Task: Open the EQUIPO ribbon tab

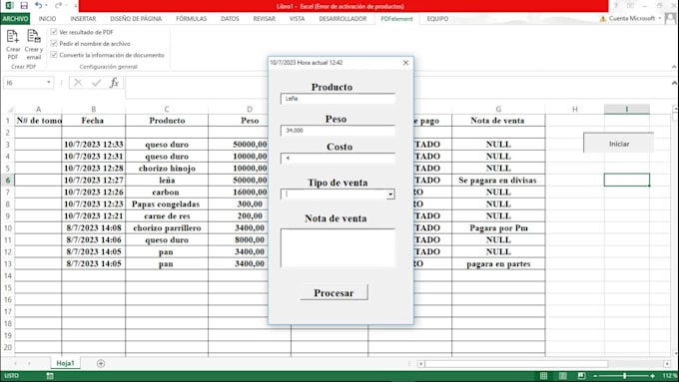Action: (x=437, y=19)
